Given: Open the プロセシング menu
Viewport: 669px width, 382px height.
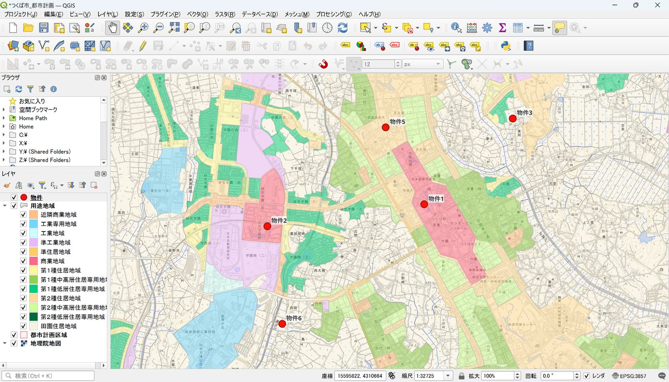Looking at the screenshot, I should [x=334, y=14].
